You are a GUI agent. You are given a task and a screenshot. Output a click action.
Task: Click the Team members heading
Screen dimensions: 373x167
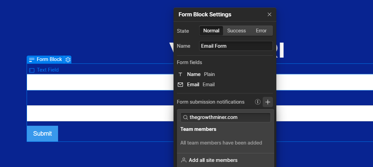pyautogui.click(x=198, y=129)
